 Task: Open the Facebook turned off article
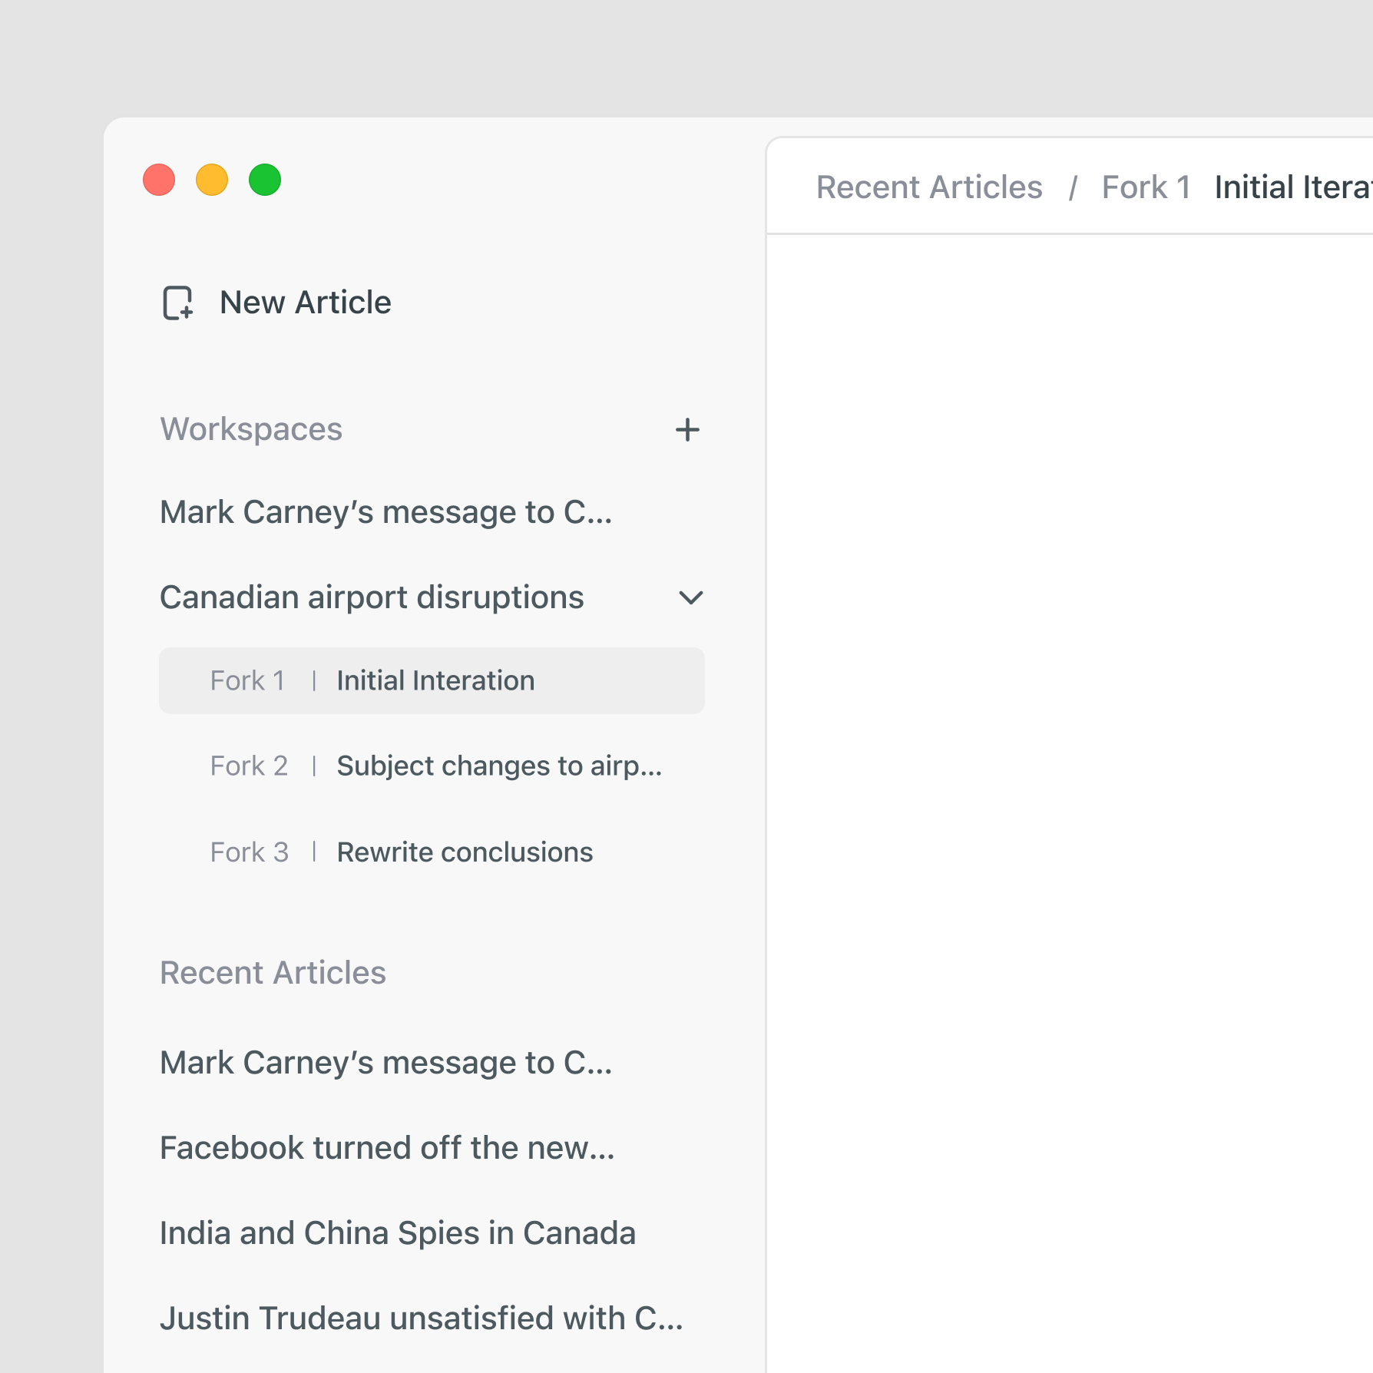(x=387, y=1148)
